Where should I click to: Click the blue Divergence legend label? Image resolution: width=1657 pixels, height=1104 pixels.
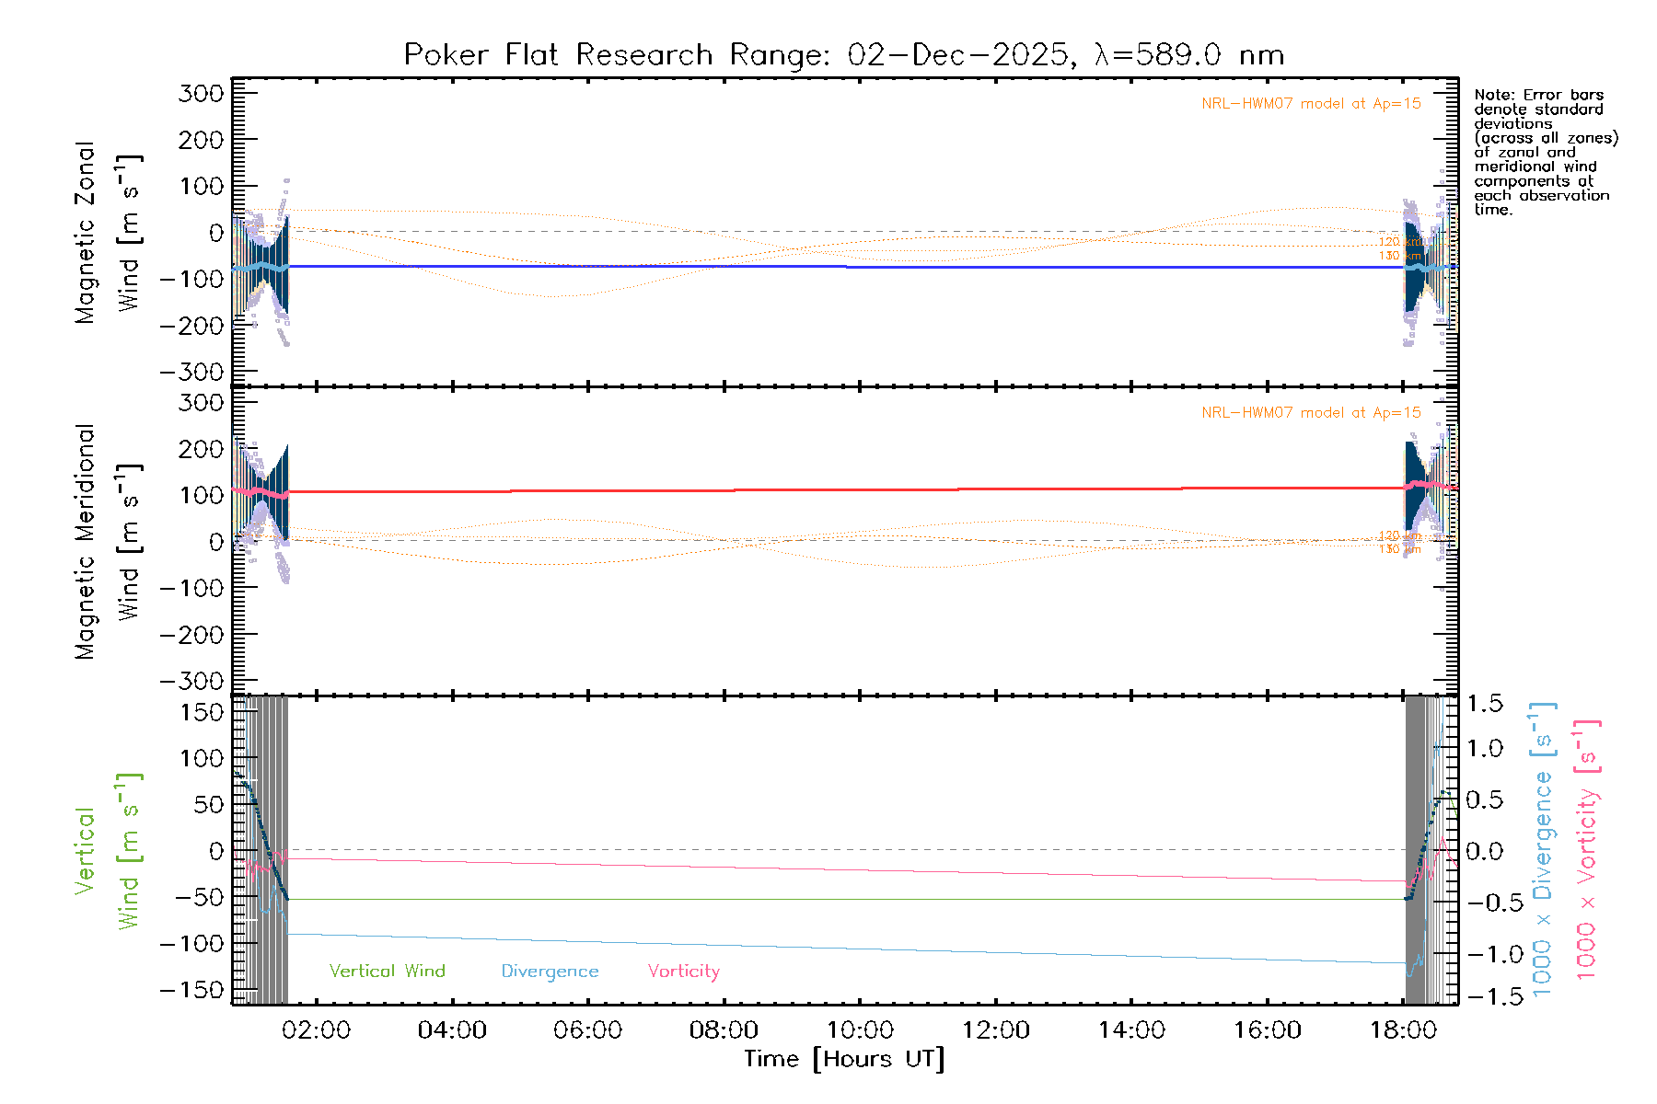(550, 972)
